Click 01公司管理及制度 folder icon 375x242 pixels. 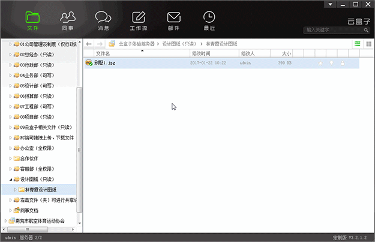[17, 44]
